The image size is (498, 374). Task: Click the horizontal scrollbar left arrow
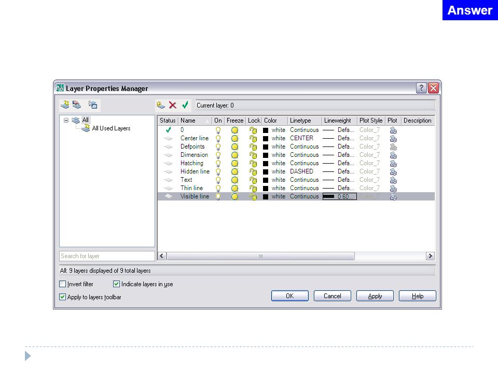coord(162,256)
